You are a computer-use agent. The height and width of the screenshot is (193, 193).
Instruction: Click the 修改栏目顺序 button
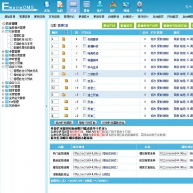click(x=63, y=123)
